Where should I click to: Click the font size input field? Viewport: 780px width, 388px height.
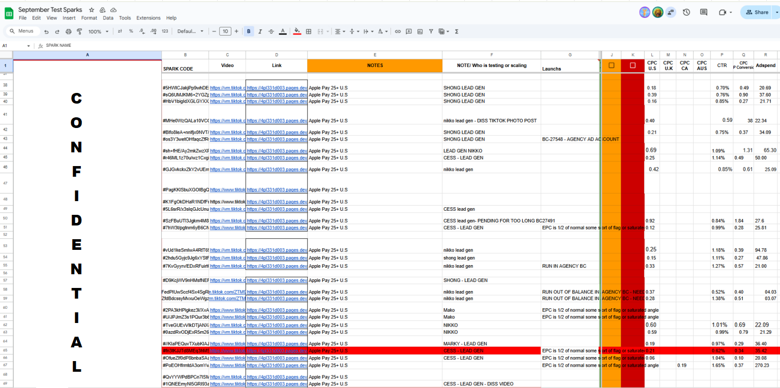pyautogui.click(x=225, y=31)
